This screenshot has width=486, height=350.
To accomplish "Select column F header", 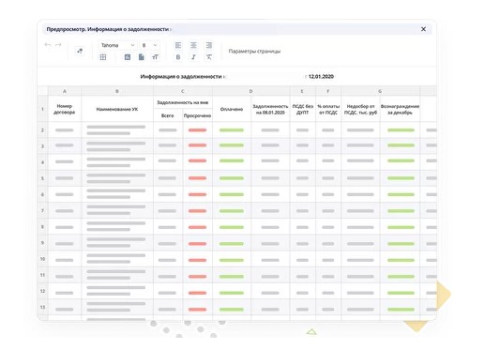I will pos(328,91).
